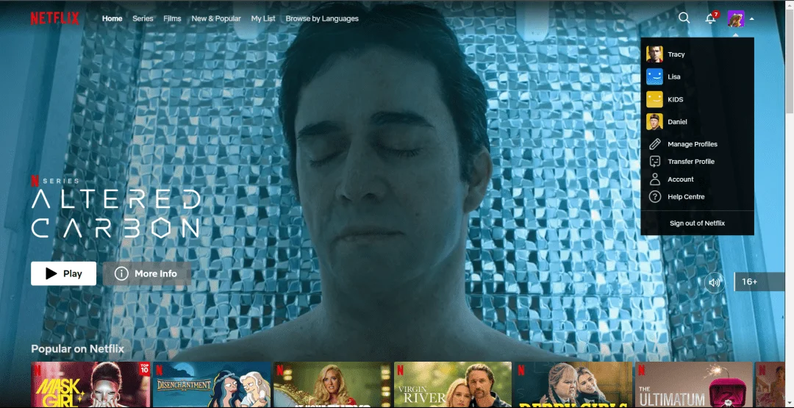Switch to the Daniel profile name

(x=678, y=121)
